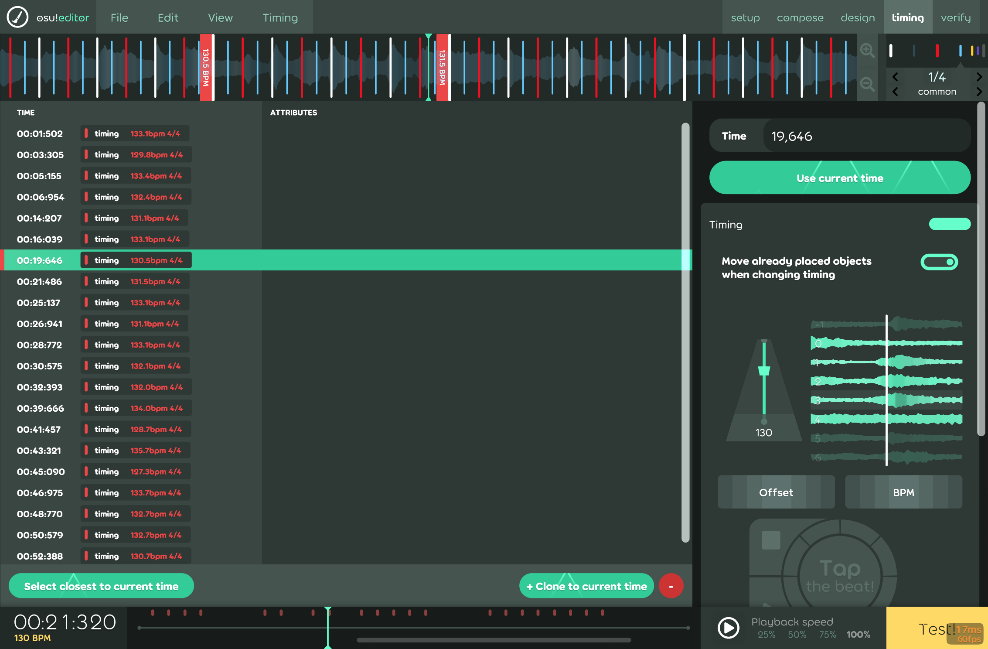Toggle move already placed objects switch
This screenshot has width=988, height=649.
(939, 262)
